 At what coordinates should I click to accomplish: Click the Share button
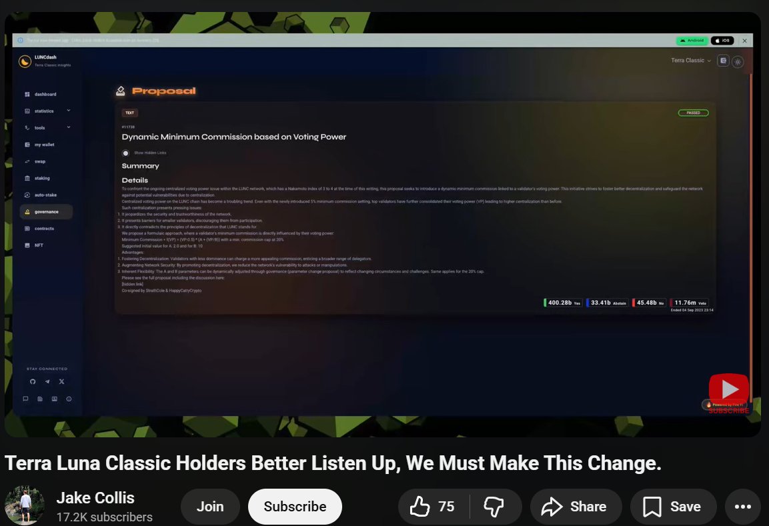click(x=576, y=507)
